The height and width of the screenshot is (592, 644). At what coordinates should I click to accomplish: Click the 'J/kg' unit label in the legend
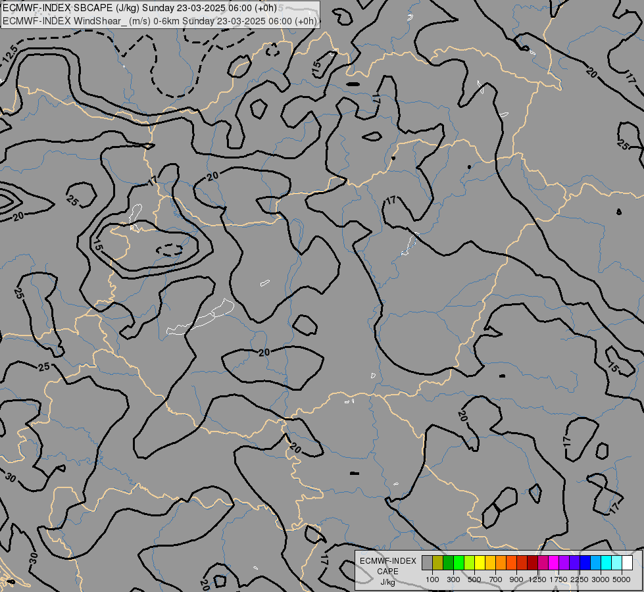[x=387, y=582]
